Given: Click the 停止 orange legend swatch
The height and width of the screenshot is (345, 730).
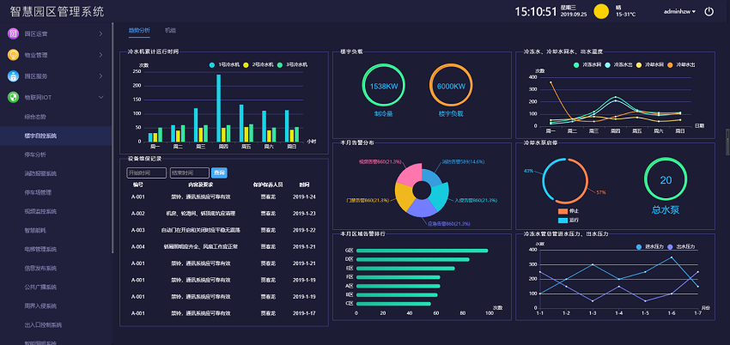Looking at the screenshot, I should [563, 211].
